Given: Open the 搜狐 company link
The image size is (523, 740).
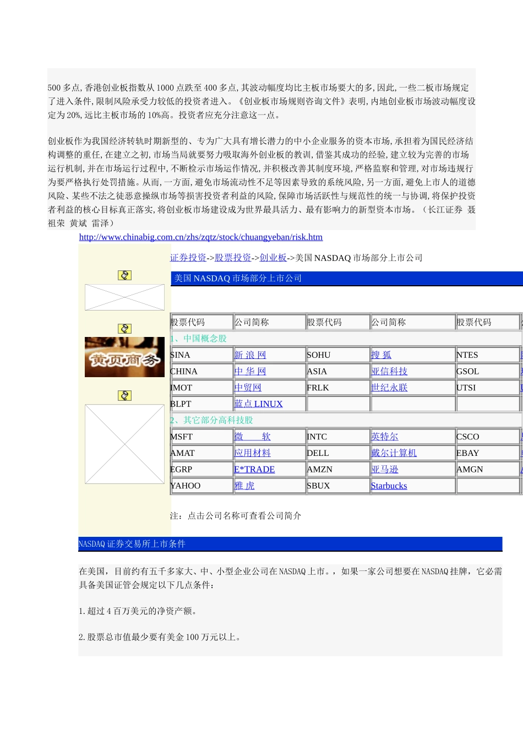Looking at the screenshot, I should [381, 355].
